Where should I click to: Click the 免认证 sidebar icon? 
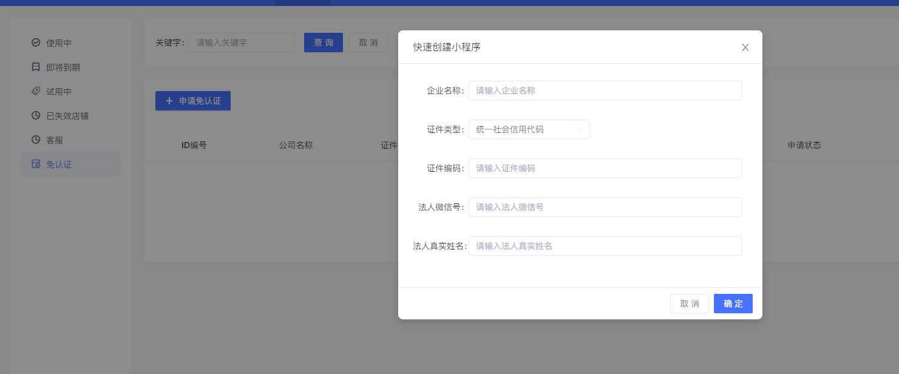(36, 164)
